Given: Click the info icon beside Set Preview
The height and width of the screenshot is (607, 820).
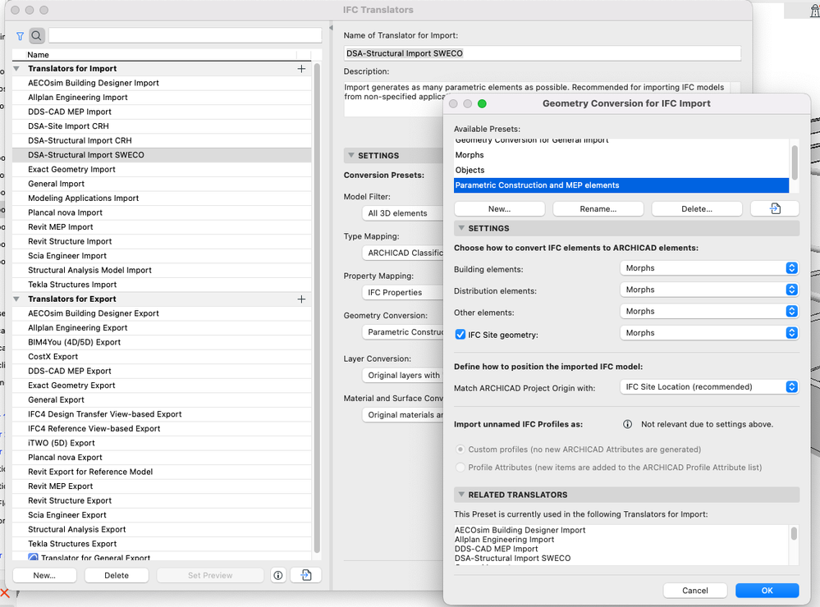Looking at the screenshot, I should click(x=278, y=575).
